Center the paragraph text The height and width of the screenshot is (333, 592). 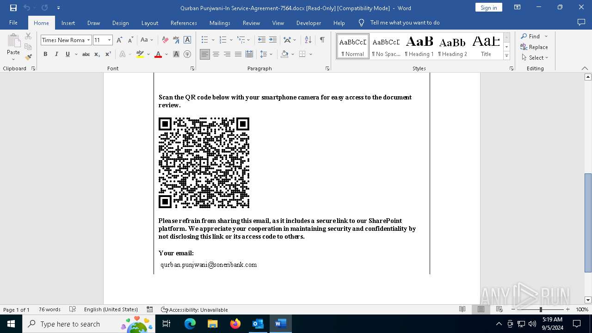point(216,54)
